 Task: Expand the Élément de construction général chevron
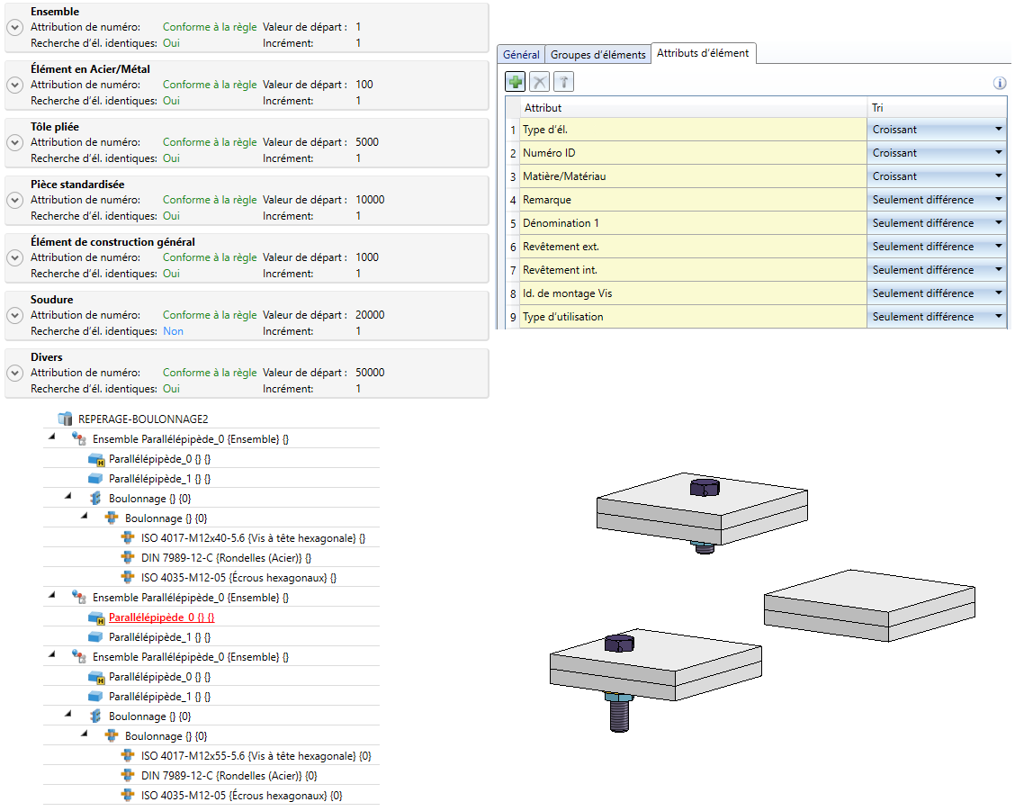pyautogui.click(x=15, y=258)
